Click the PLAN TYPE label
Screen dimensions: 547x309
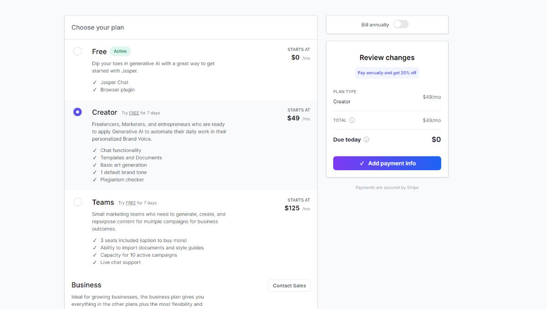pyautogui.click(x=345, y=92)
